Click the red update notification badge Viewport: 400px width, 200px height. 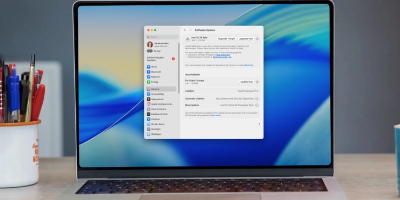pos(173,59)
